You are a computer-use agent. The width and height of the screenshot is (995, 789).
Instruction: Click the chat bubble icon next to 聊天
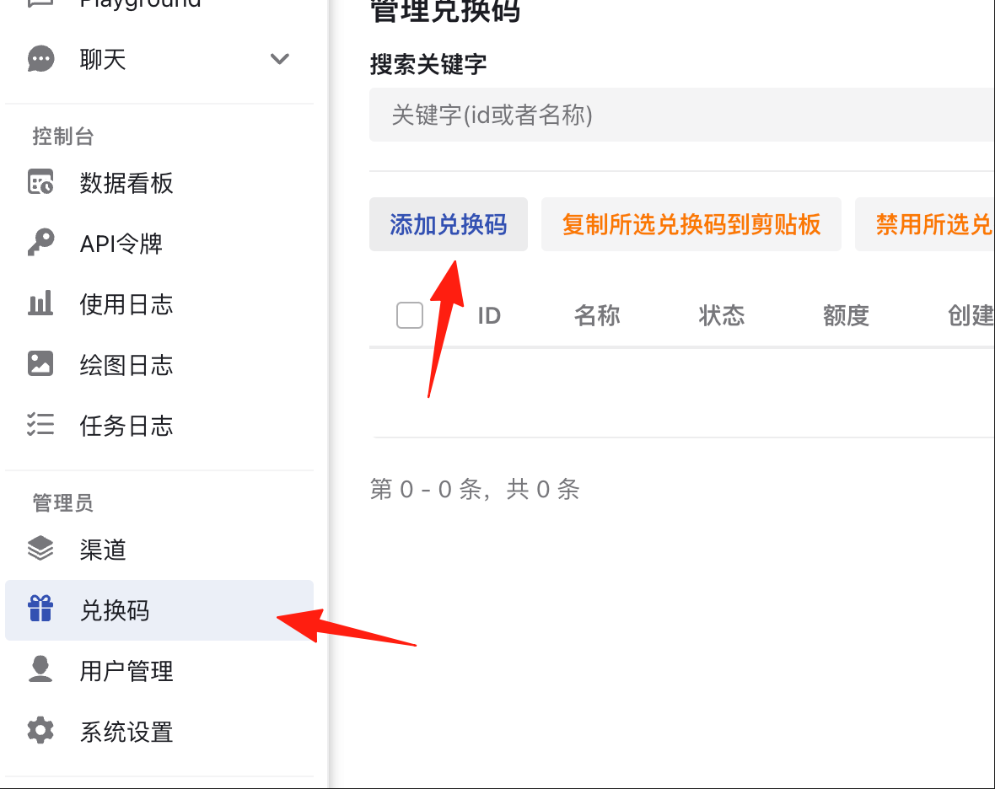(40, 59)
